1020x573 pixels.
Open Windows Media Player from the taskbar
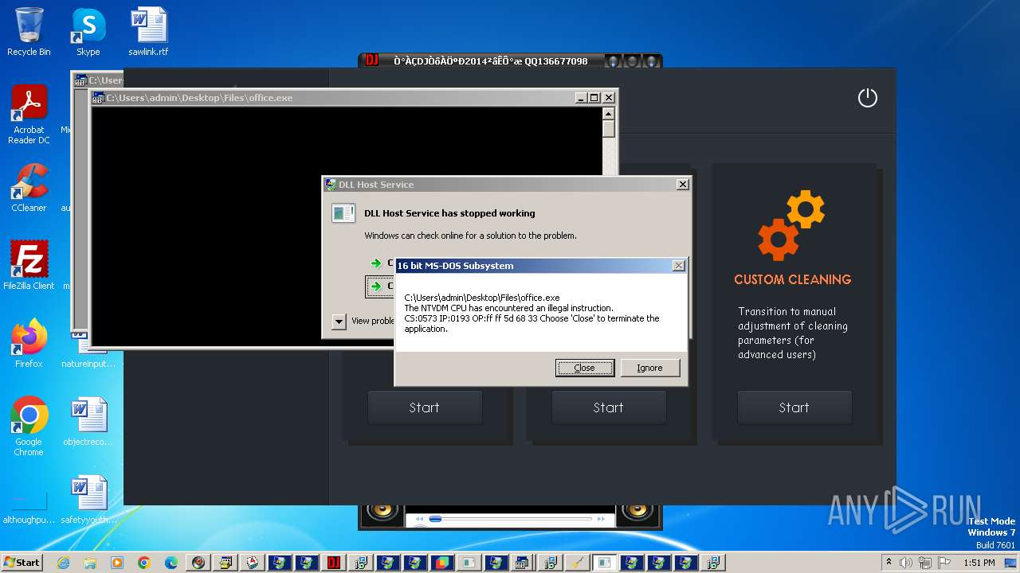(x=117, y=563)
